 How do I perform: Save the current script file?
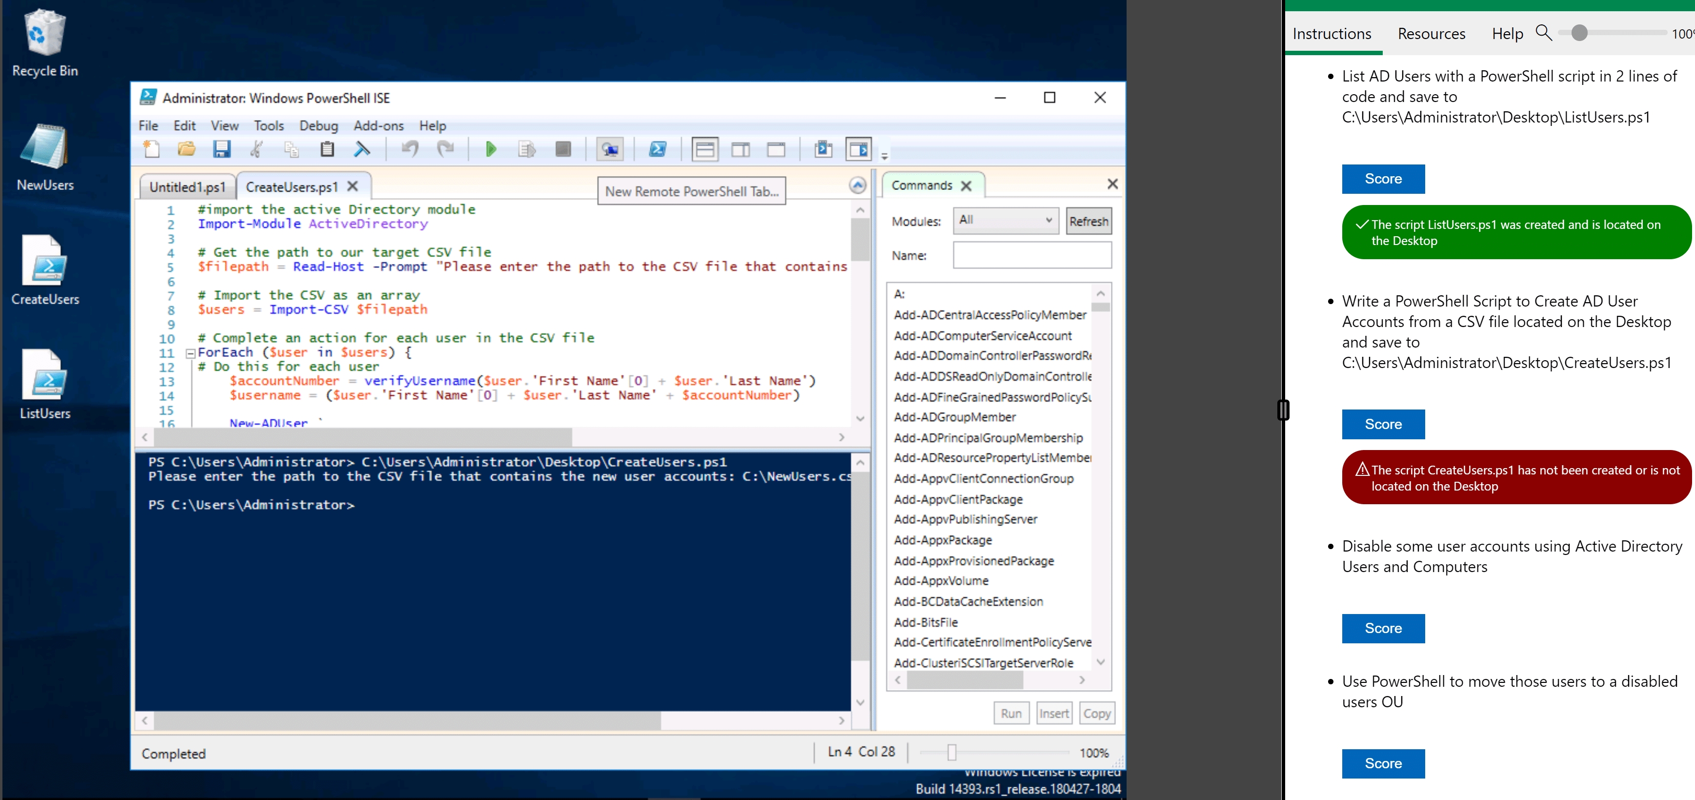(x=222, y=149)
